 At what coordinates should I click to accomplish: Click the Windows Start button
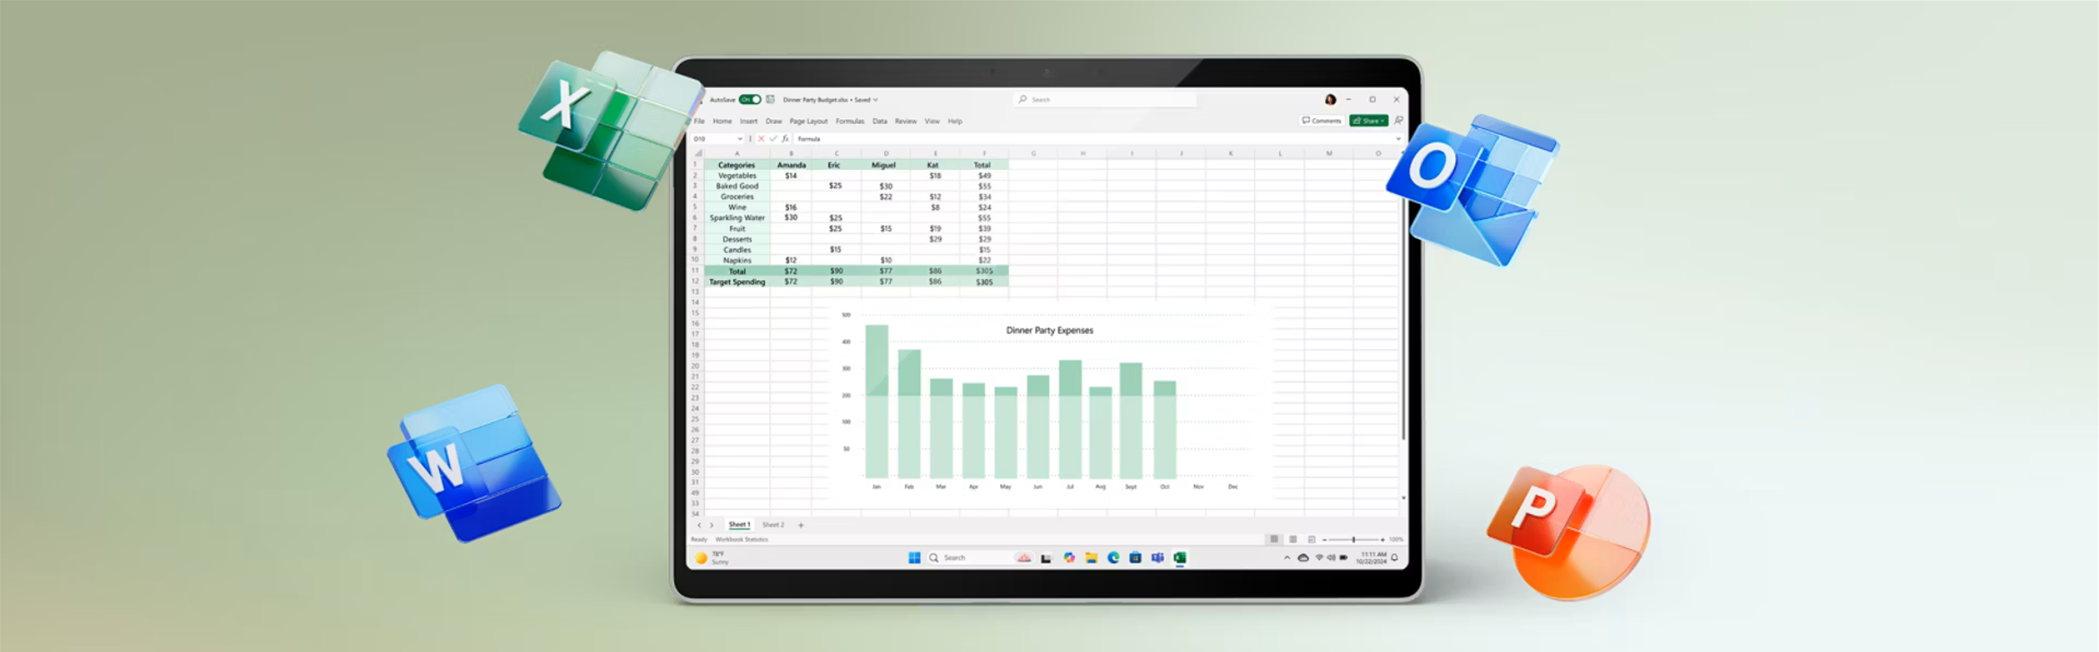[x=914, y=558]
